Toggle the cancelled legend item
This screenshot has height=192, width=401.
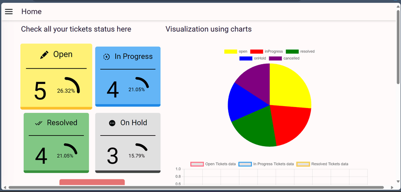pos(284,58)
